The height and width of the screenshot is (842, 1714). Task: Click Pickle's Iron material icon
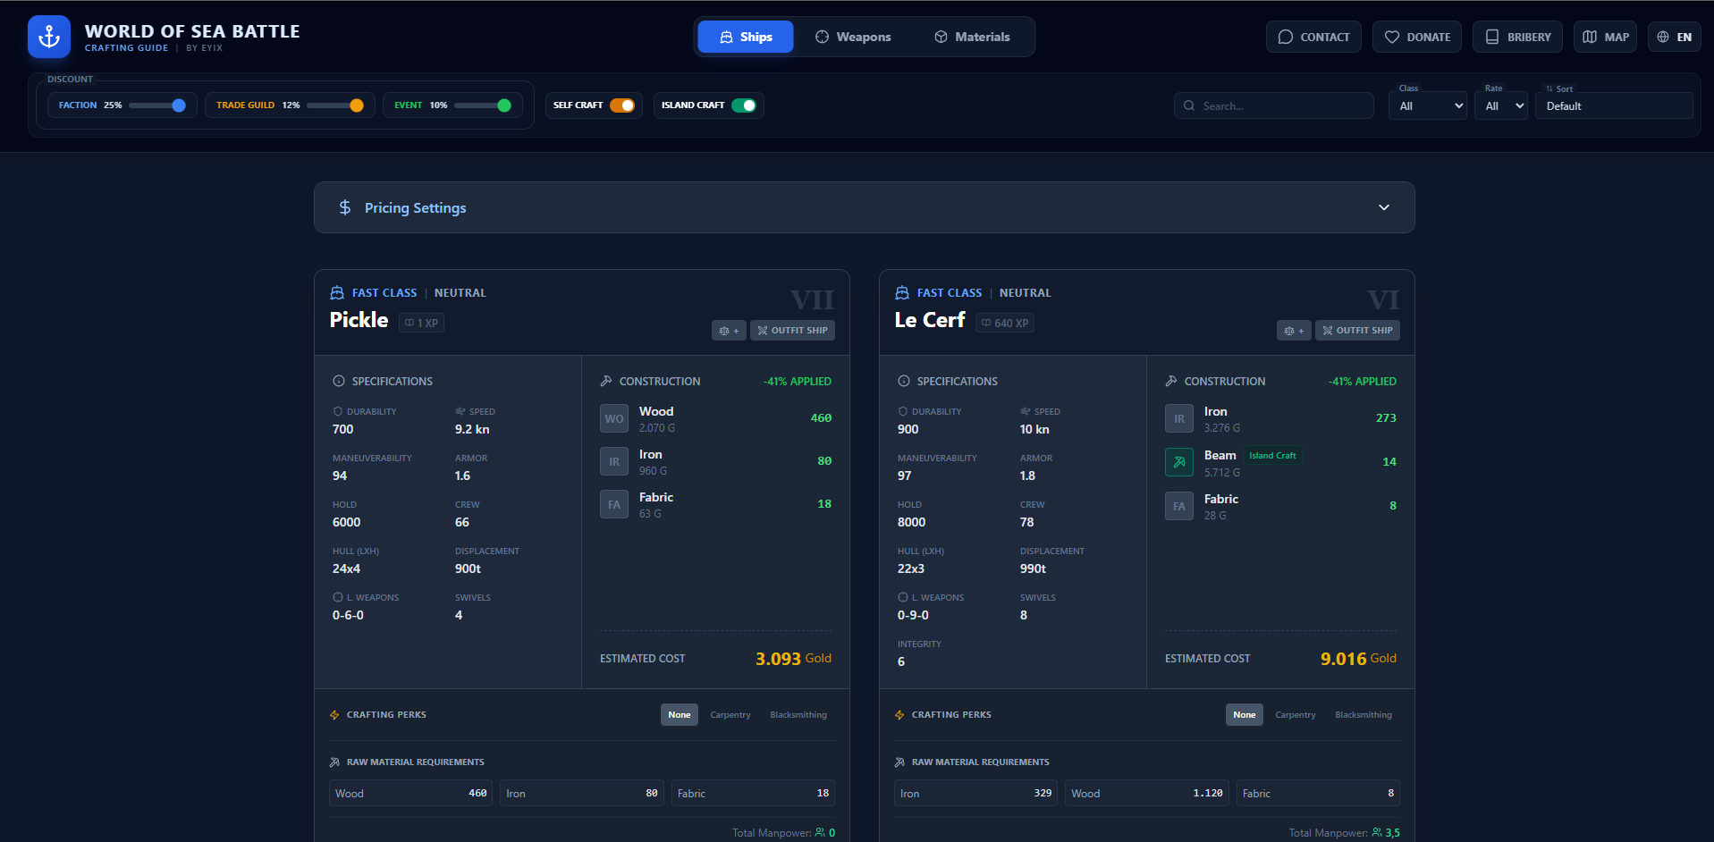614,462
